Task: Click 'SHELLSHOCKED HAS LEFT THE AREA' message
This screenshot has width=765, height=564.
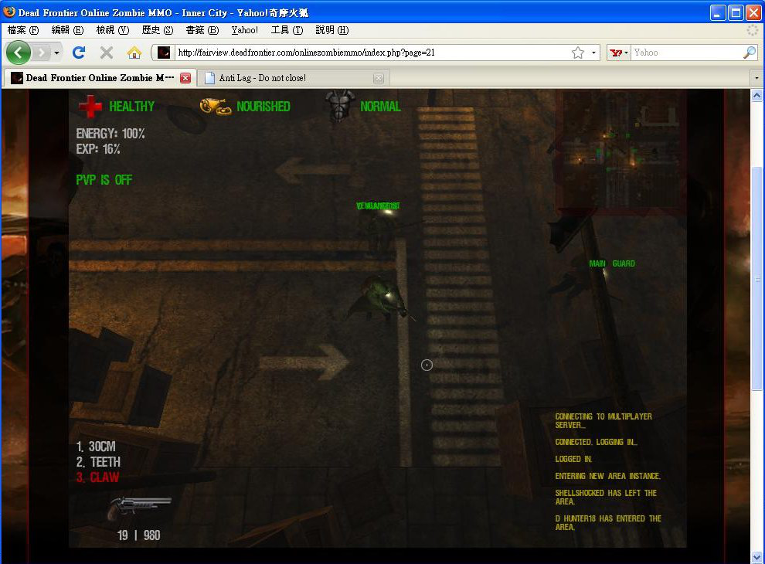Action: click(x=606, y=497)
